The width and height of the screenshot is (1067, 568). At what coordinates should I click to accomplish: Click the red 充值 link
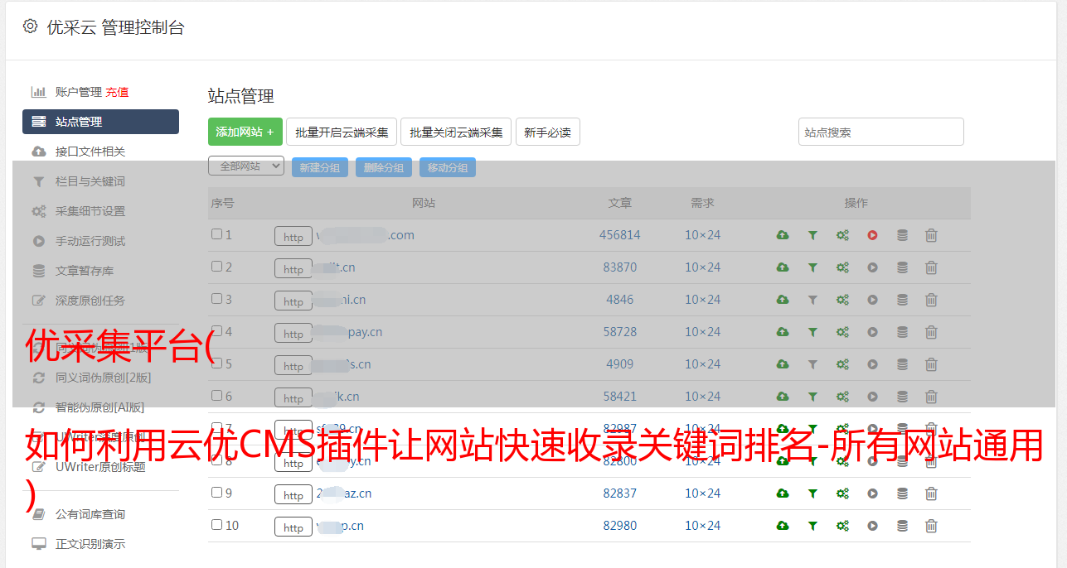tap(117, 92)
